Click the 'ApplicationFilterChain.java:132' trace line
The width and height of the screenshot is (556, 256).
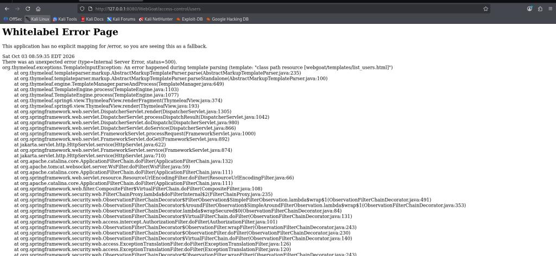point(123,161)
